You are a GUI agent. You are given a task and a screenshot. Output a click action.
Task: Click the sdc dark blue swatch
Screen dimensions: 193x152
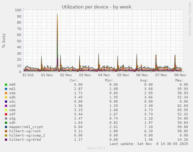point(6,102)
